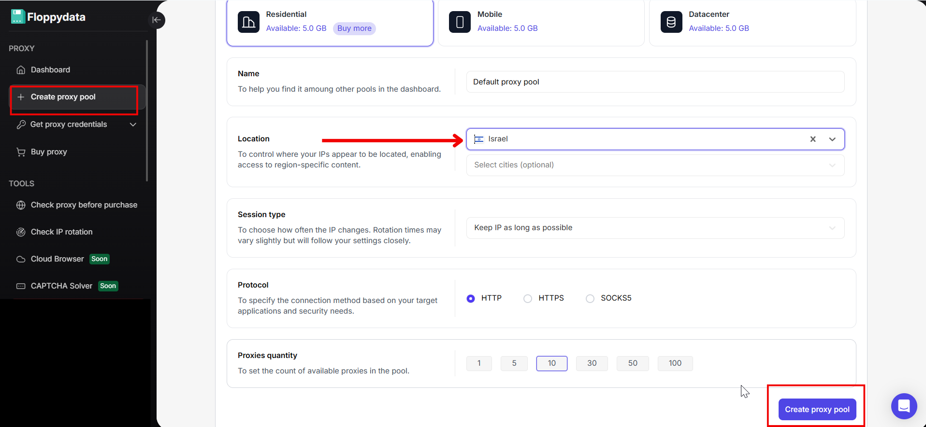Collapse the sidebar with the arrow icon
This screenshot has height=427, width=926.
[156, 20]
